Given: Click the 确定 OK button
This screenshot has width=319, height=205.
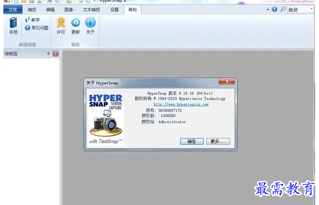Looking at the screenshot, I should point(192,142).
